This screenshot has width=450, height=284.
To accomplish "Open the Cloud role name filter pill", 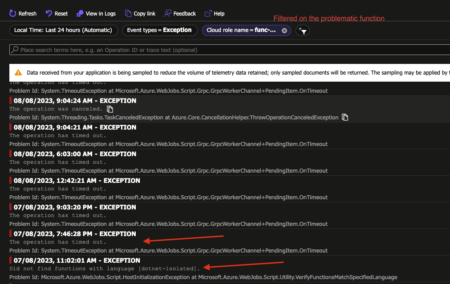I will pos(246,30).
